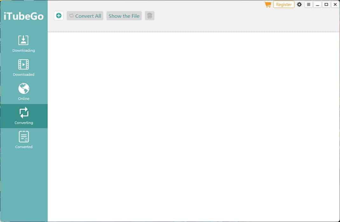340x222 pixels.
Task: Switch to the Online browser tab
Action: tap(24, 92)
